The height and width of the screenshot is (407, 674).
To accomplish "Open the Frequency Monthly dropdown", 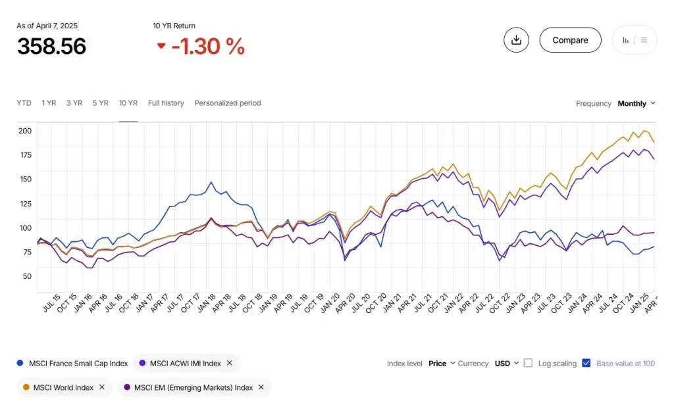I will pos(636,103).
